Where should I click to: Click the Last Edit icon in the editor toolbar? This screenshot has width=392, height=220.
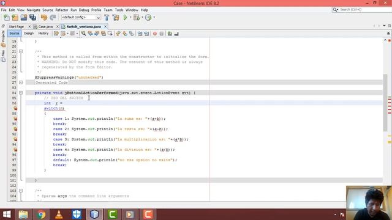tap(56, 34)
